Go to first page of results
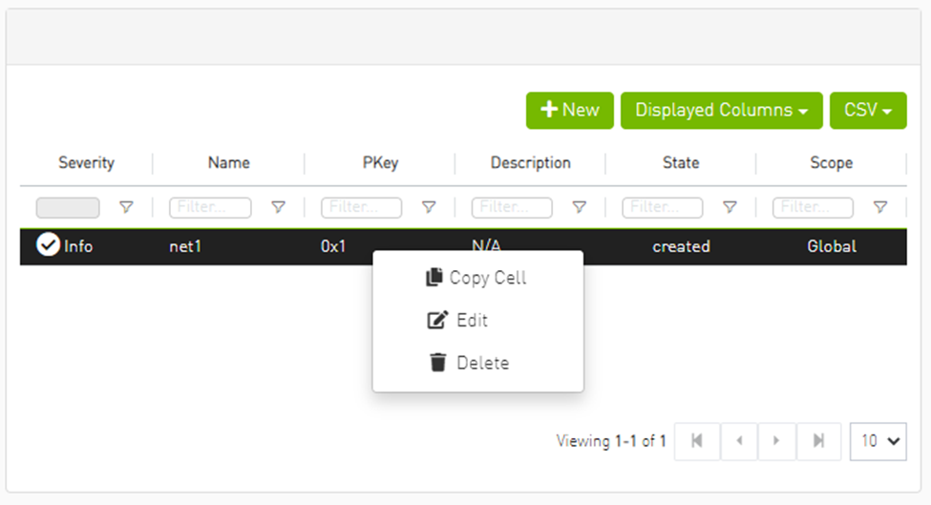Image resolution: width=931 pixels, height=505 pixels. click(697, 441)
